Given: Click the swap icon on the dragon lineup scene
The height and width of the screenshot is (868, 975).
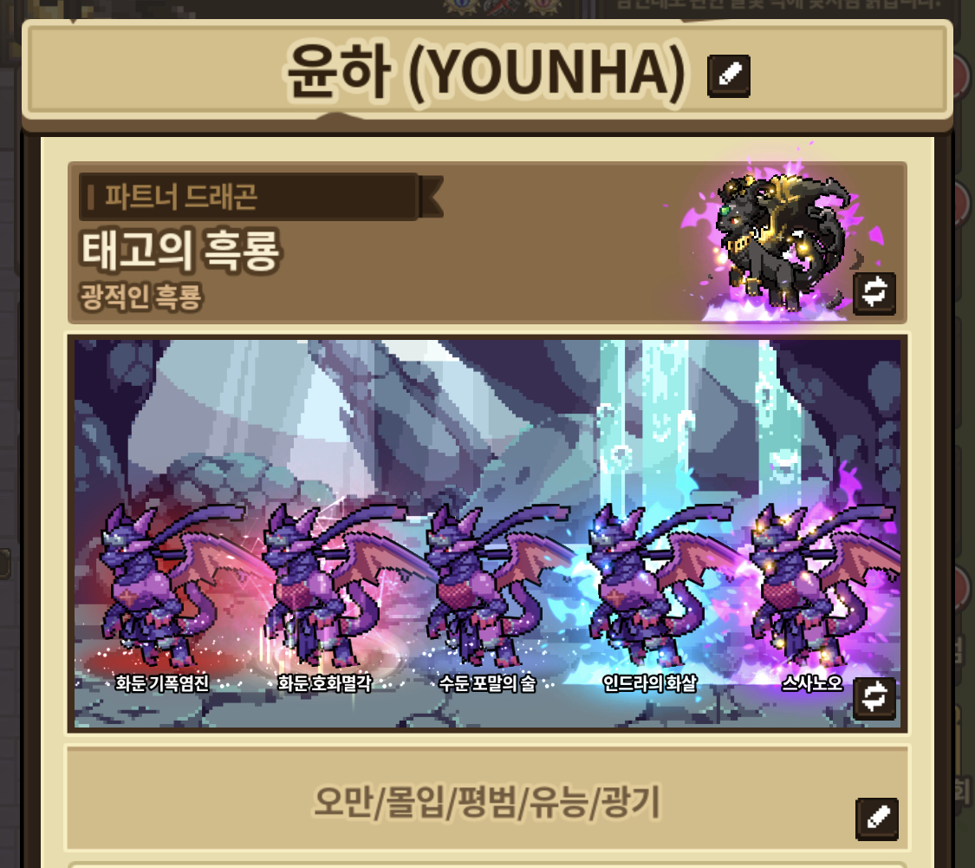Looking at the screenshot, I should point(874,698).
